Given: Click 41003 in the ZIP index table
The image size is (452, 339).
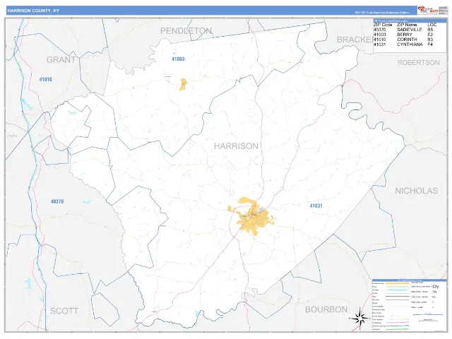Looking at the screenshot, I should [x=379, y=35].
